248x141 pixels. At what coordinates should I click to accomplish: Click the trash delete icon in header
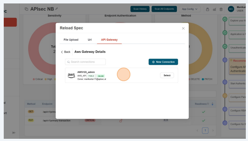pyautogui.click(x=221, y=9)
